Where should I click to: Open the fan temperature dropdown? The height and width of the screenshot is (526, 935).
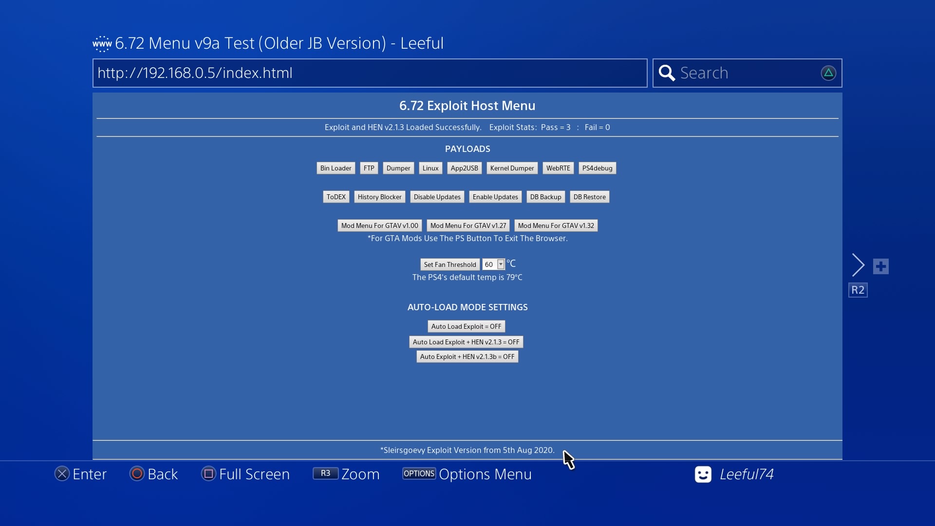click(x=493, y=264)
